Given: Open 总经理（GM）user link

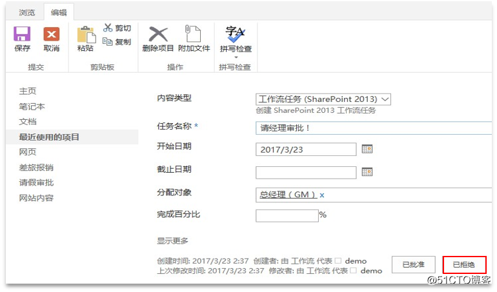Looking at the screenshot, I should [288, 195].
